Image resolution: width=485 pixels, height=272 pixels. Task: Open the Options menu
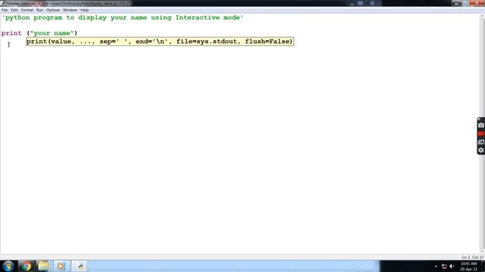53,10
